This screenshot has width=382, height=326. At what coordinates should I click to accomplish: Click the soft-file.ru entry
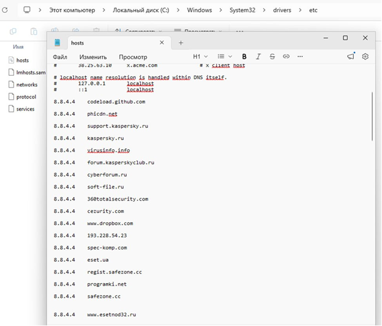[105, 187]
